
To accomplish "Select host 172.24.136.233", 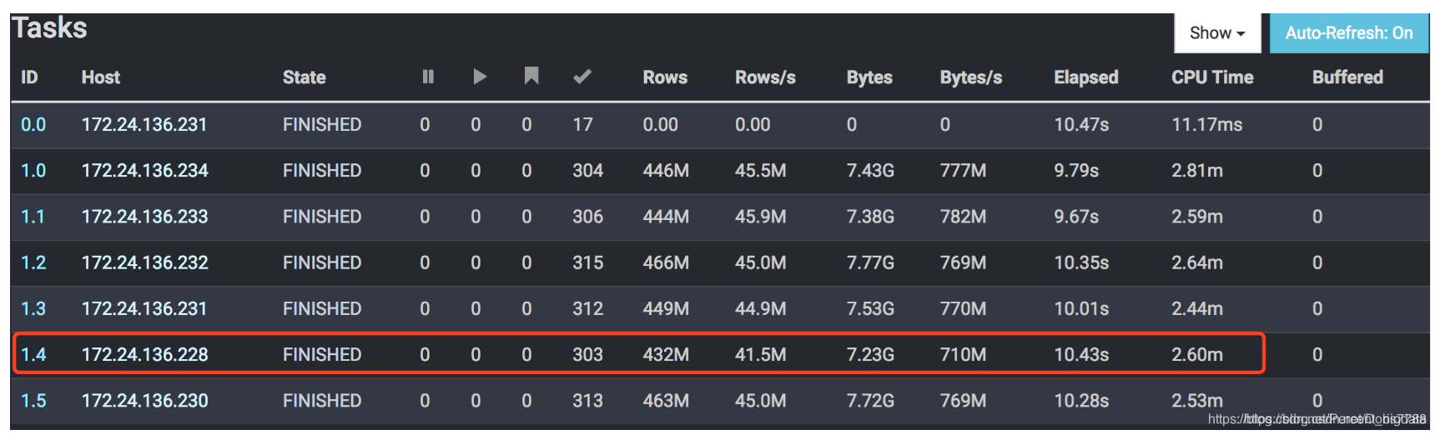I will point(144,217).
